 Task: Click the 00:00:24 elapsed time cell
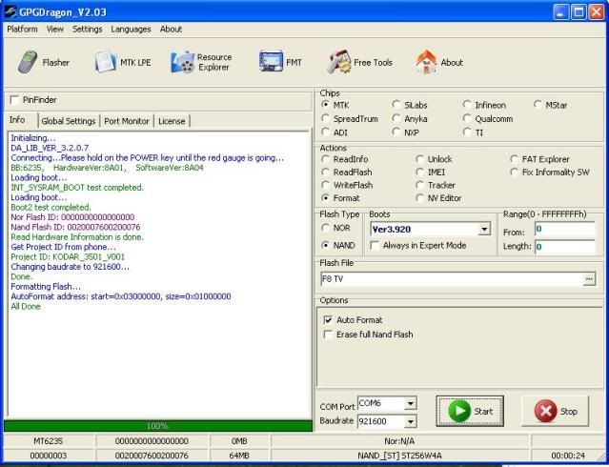pos(568,456)
